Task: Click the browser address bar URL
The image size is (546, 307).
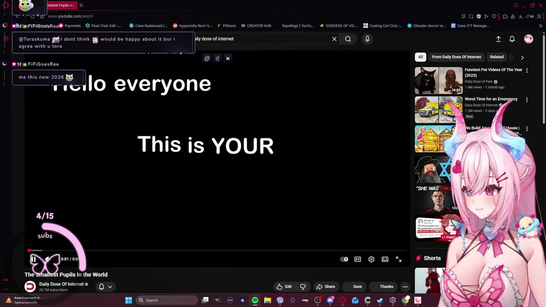Action: (x=70, y=16)
